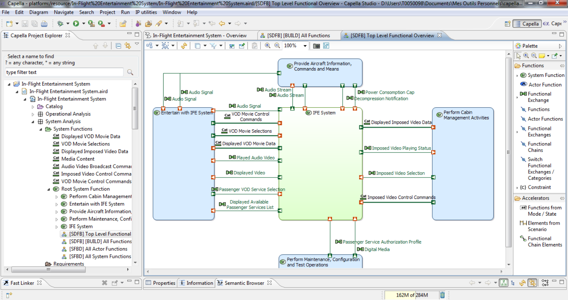Screen dimensions: 568x300
Task: Switch to [SDFB] [BUILD] All Functions tab
Action: 298,36
